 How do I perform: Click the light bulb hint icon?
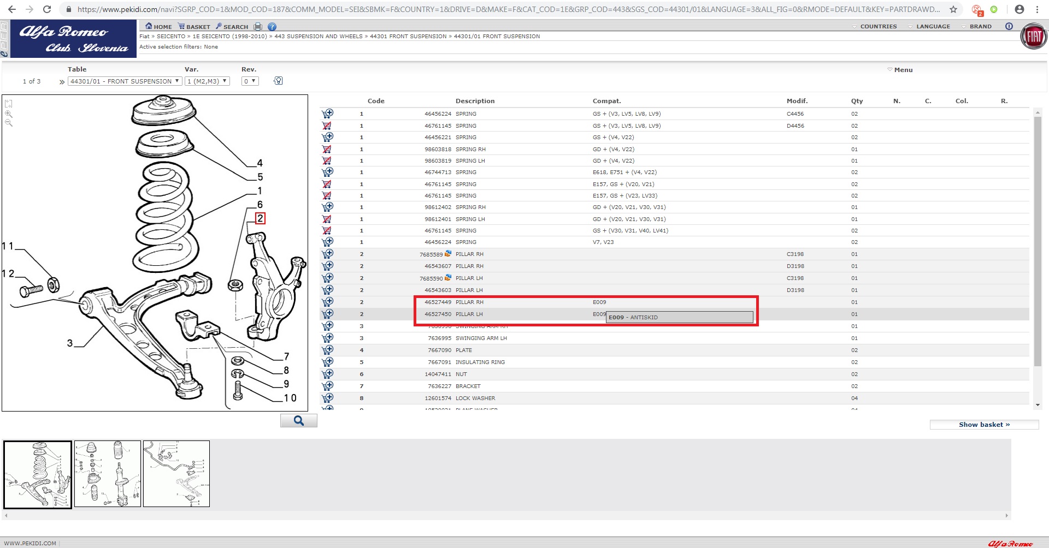(x=278, y=81)
